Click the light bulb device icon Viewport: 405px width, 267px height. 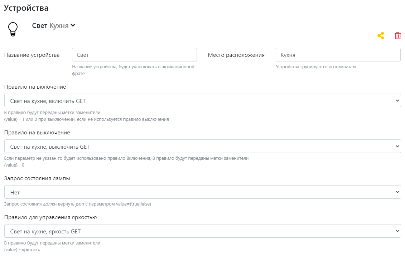13,29
